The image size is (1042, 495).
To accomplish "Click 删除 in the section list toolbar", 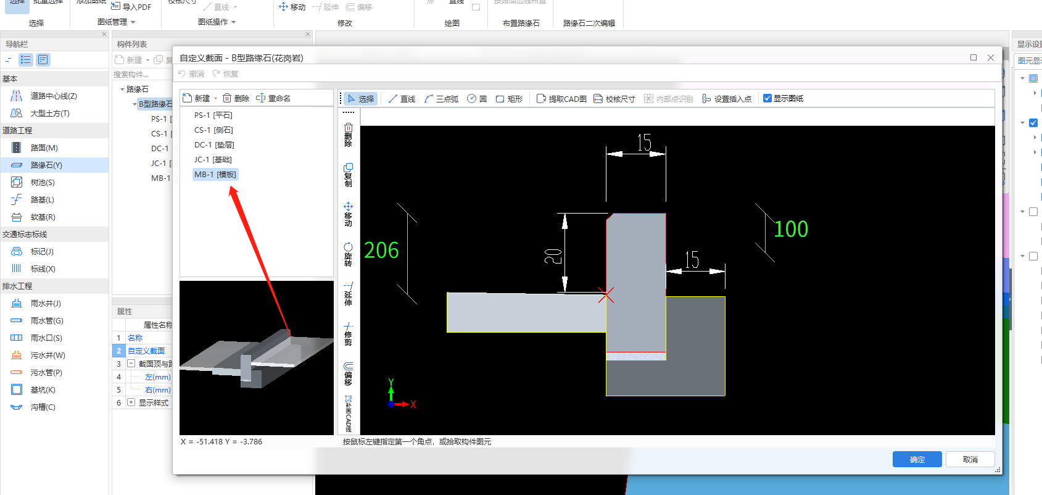I will point(236,98).
